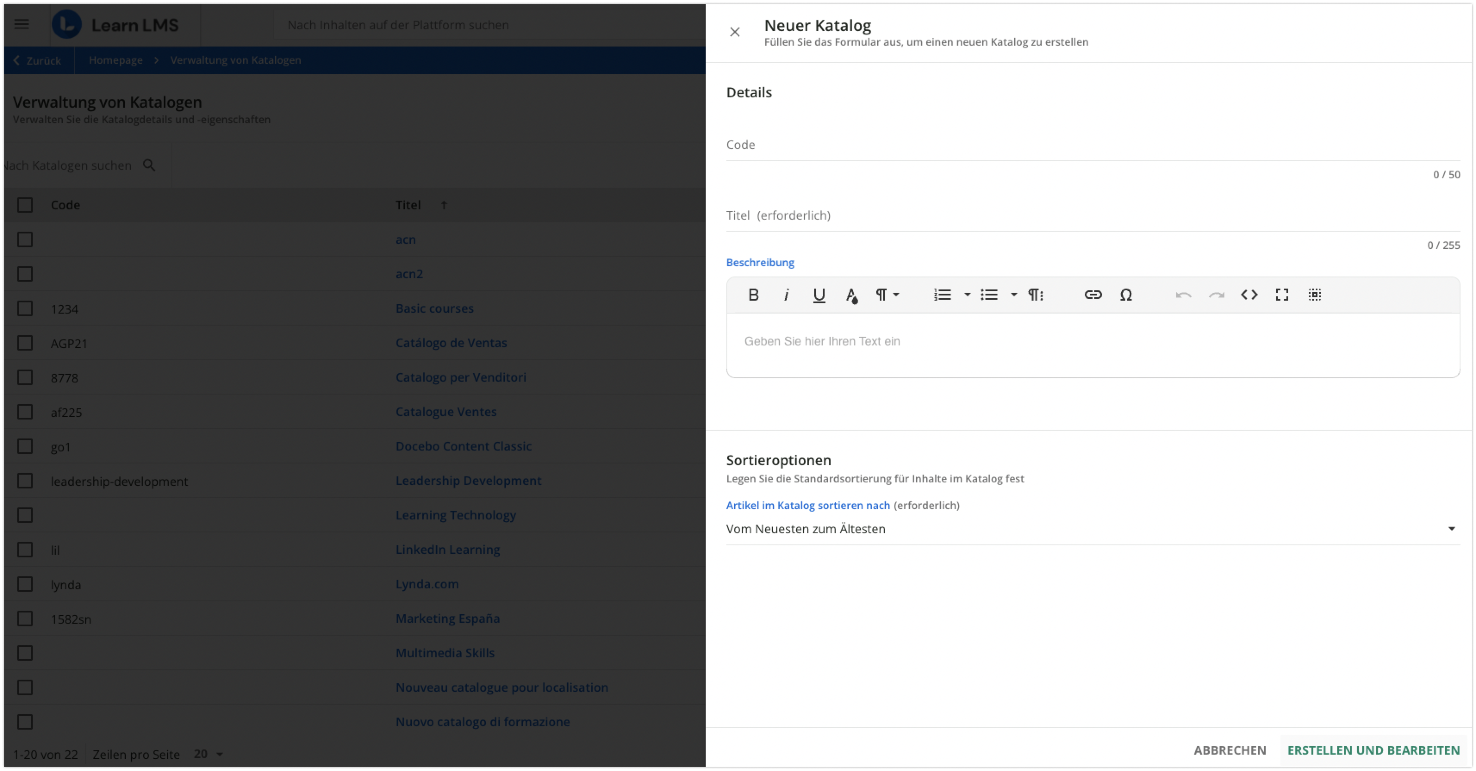Check the lynda row checkbox
The height and width of the screenshot is (771, 1476).
(x=25, y=584)
